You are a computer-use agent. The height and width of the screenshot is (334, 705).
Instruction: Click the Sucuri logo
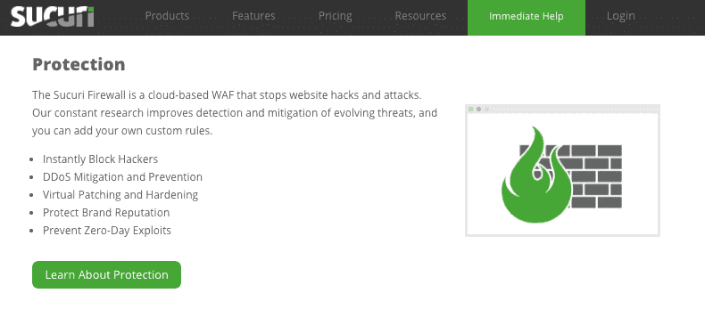52,17
